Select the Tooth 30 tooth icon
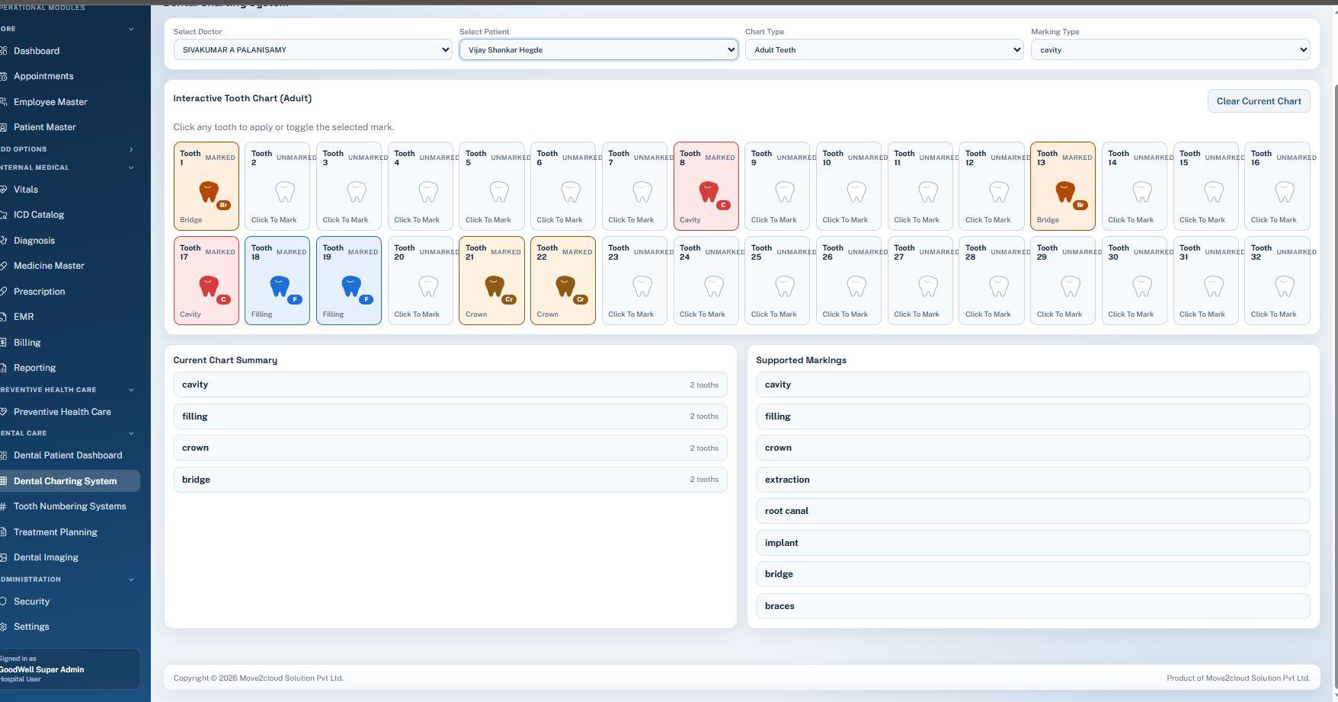 (1142, 286)
